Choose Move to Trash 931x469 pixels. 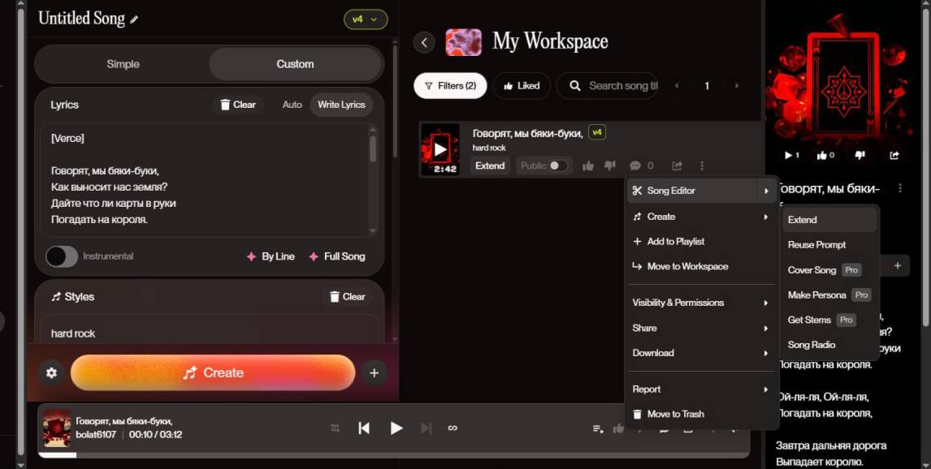click(x=702, y=415)
